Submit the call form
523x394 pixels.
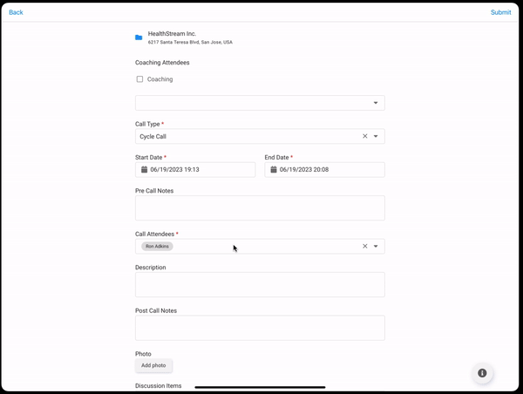pyautogui.click(x=500, y=12)
